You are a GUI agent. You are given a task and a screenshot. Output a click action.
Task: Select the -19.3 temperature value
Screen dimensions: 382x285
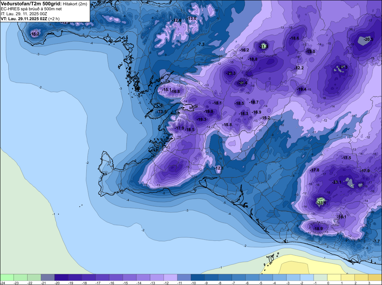(x=202, y=119)
